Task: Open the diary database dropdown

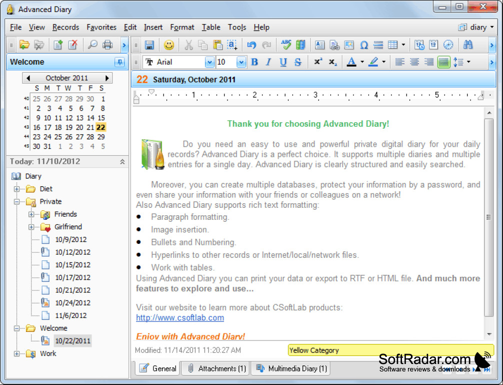Action: [476, 28]
